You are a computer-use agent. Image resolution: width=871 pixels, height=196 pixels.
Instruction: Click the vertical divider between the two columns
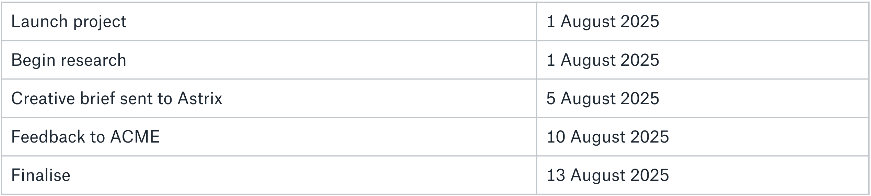[537, 98]
